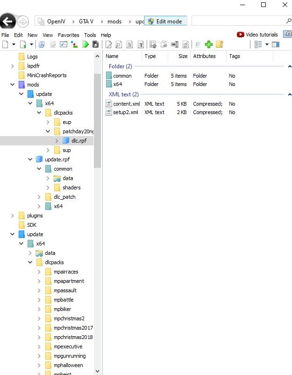Viewport: 292px width, 375px height.
Task: Click the GTA V breadcrumb segment
Action: 86,22
